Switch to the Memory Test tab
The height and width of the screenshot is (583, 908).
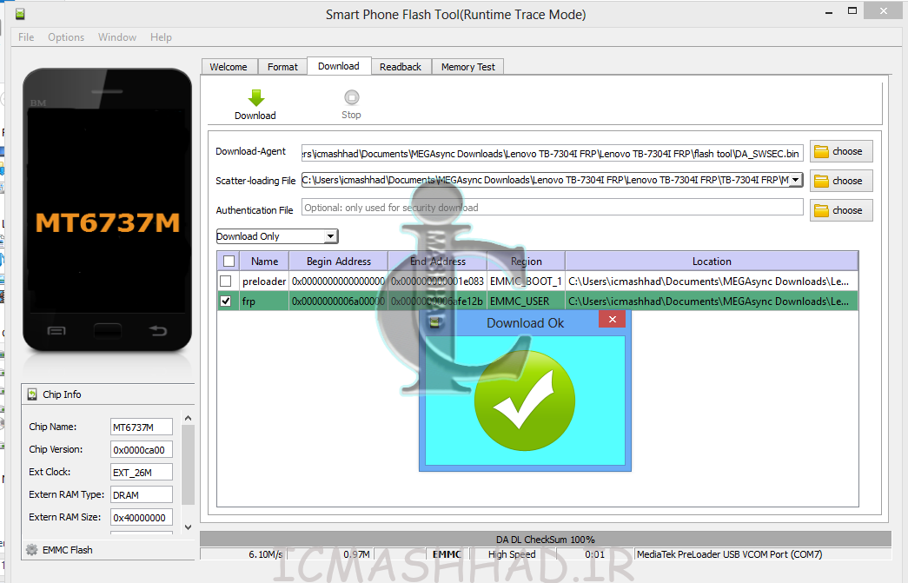coord(467,67)
